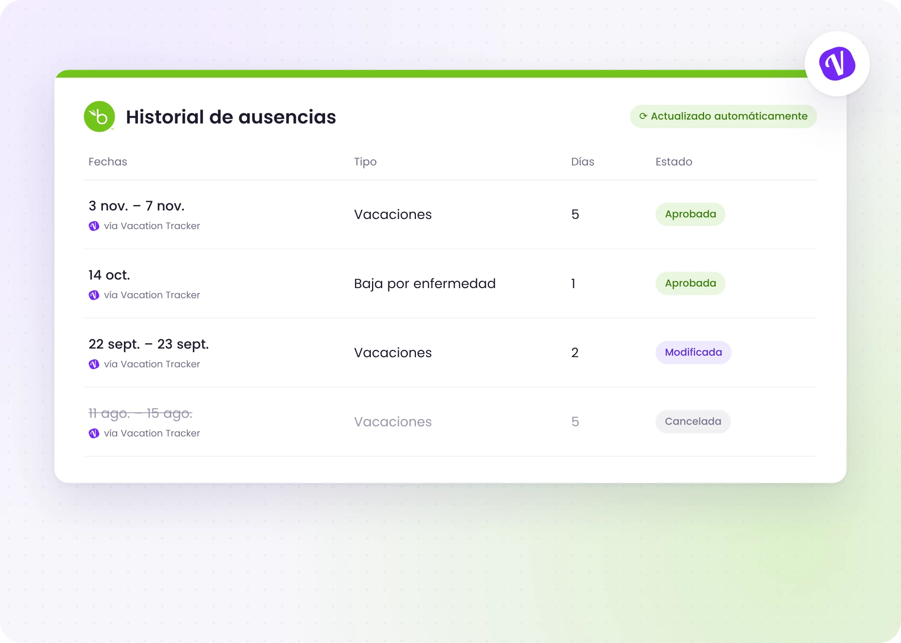Click Baja por enfermedad type cell
901x643 pixels.
pos(424,284)
